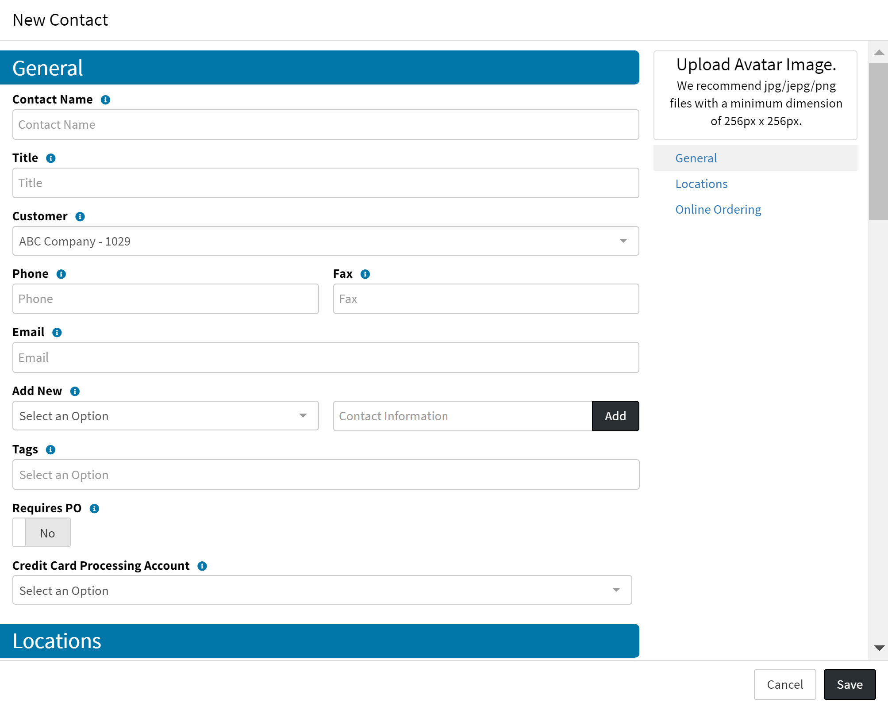This screenshot has height=706, width=888.
Task: Click the Contact Name info icon
Action: coord(105,100)
